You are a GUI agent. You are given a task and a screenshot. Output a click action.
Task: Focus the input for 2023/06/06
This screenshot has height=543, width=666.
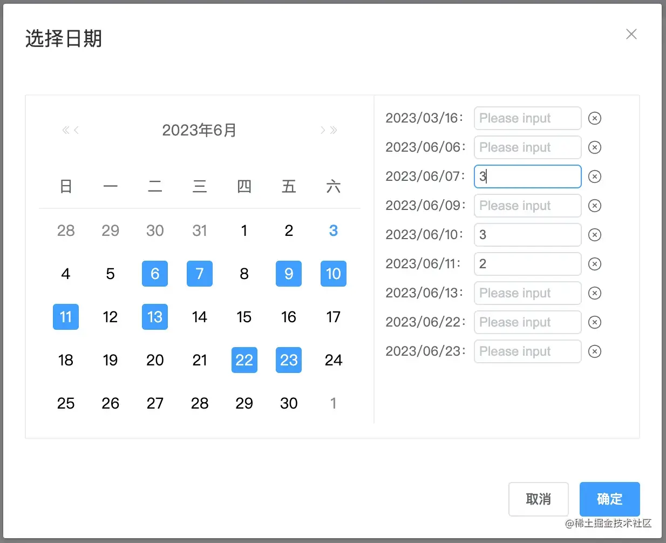(528, 147)
